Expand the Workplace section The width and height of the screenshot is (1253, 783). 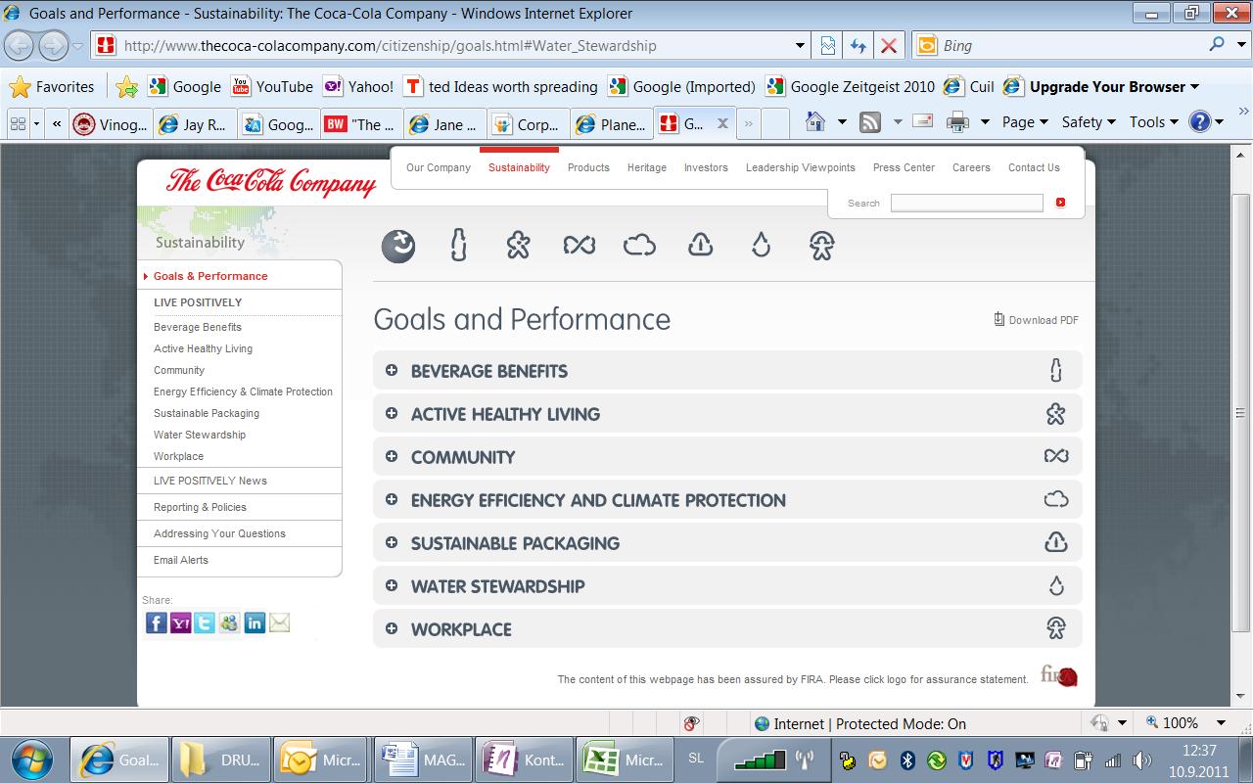727,629
